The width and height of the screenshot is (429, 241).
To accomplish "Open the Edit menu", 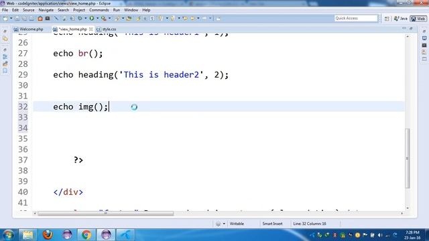I will tap(15, 10).
